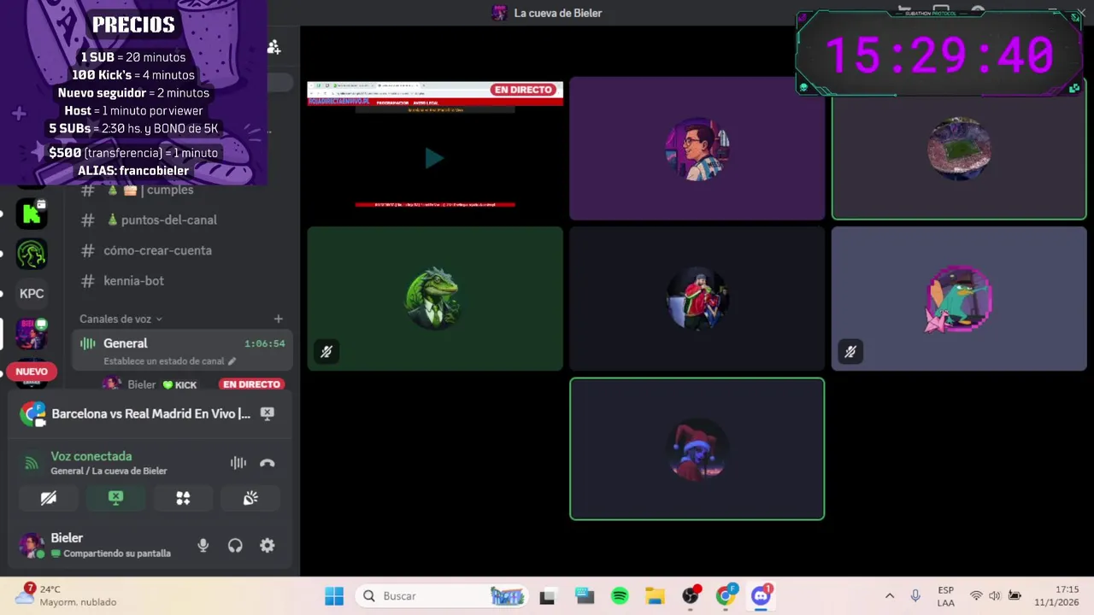Select Perry the platypus avatar tile
1094x615 pixels.
959,298
